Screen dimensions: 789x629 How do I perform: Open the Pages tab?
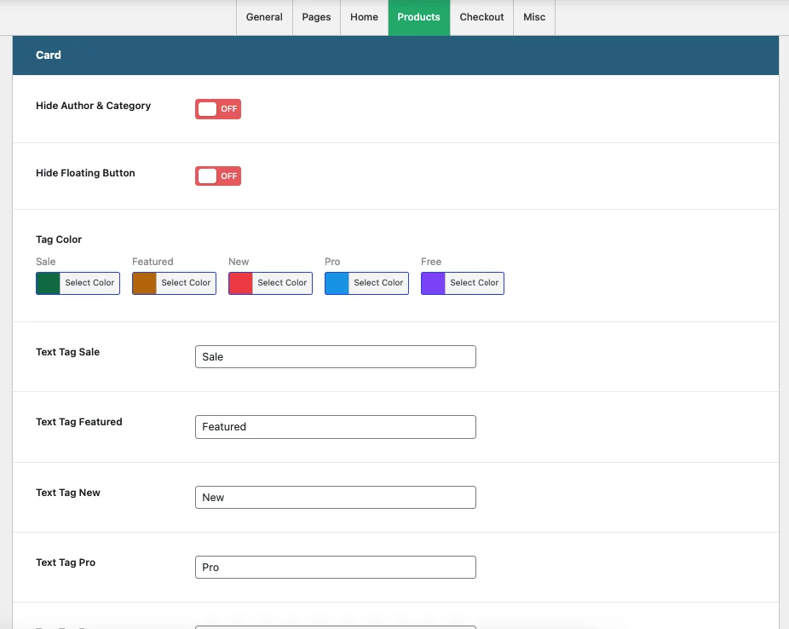[x=316, y=17]
